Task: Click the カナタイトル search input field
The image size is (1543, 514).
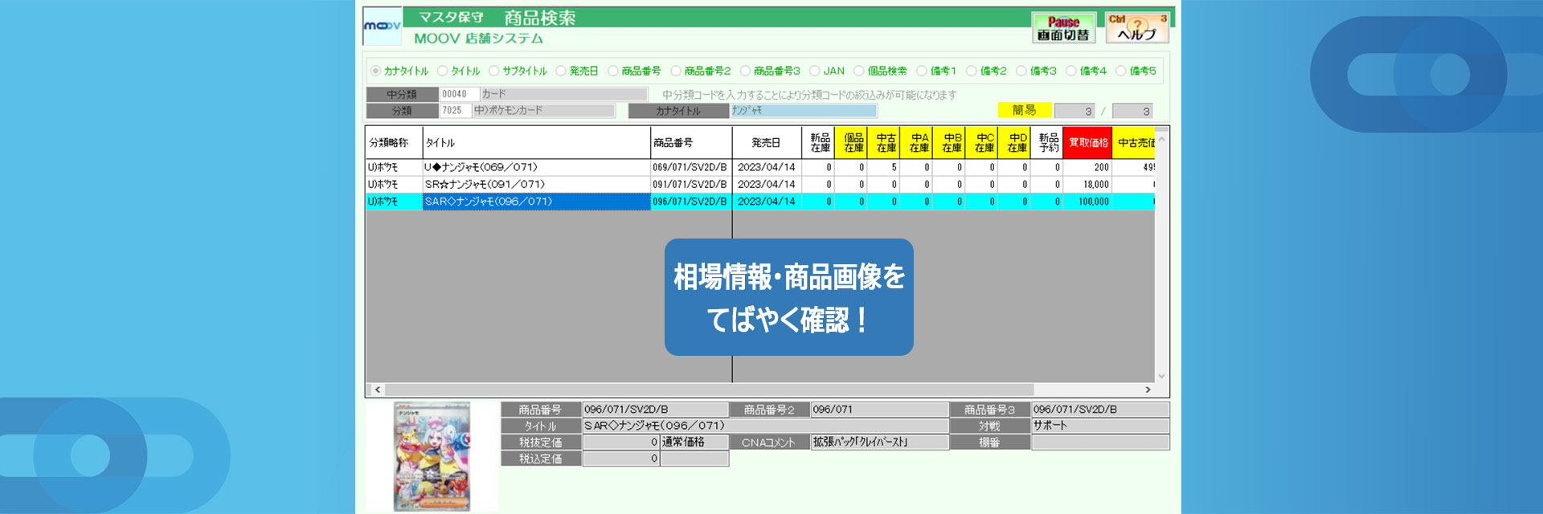Action: point(803,111)
